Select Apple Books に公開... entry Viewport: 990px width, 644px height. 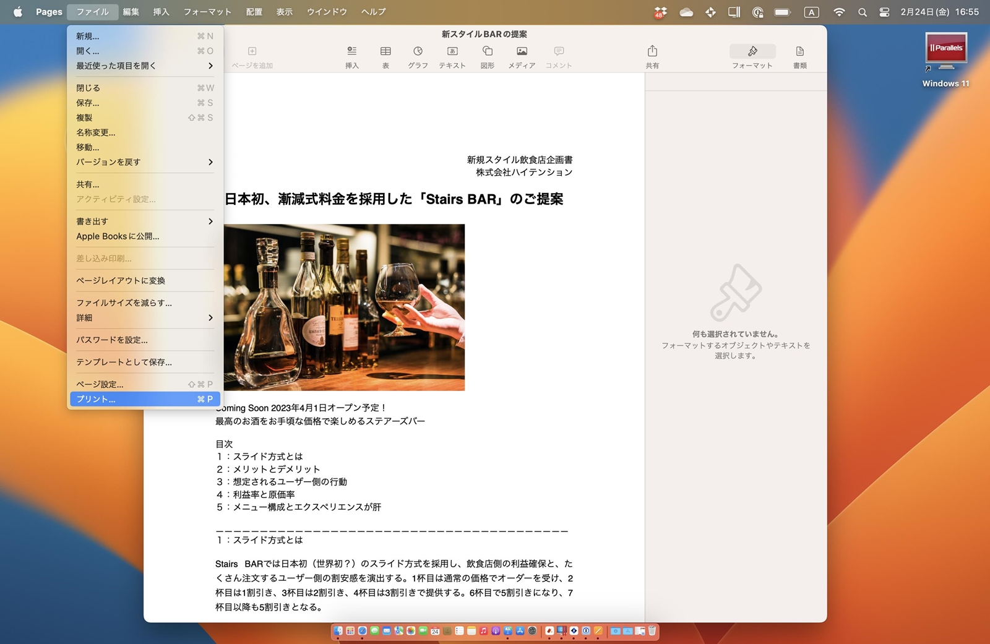145,236
